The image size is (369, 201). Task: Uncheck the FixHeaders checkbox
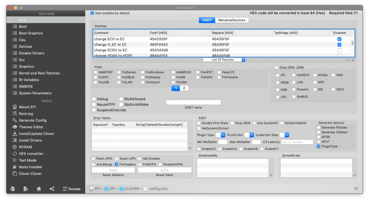point(116,165)
